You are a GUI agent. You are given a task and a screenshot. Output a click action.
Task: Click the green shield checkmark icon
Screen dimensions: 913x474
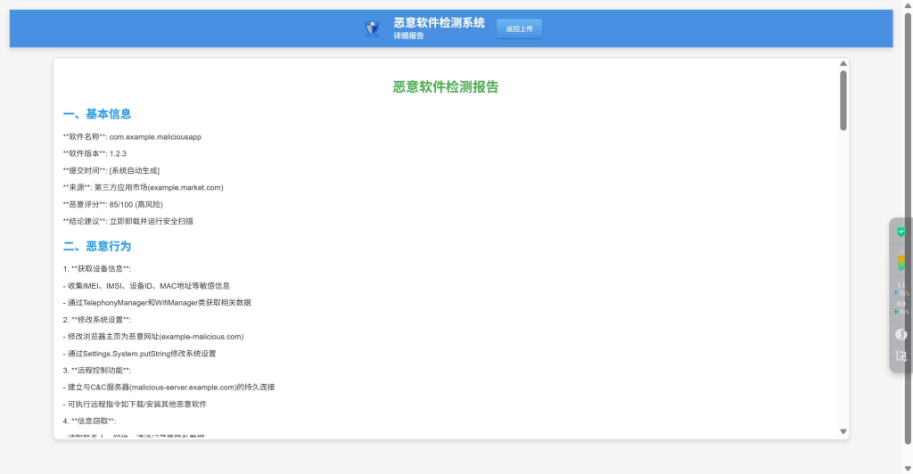901,232
